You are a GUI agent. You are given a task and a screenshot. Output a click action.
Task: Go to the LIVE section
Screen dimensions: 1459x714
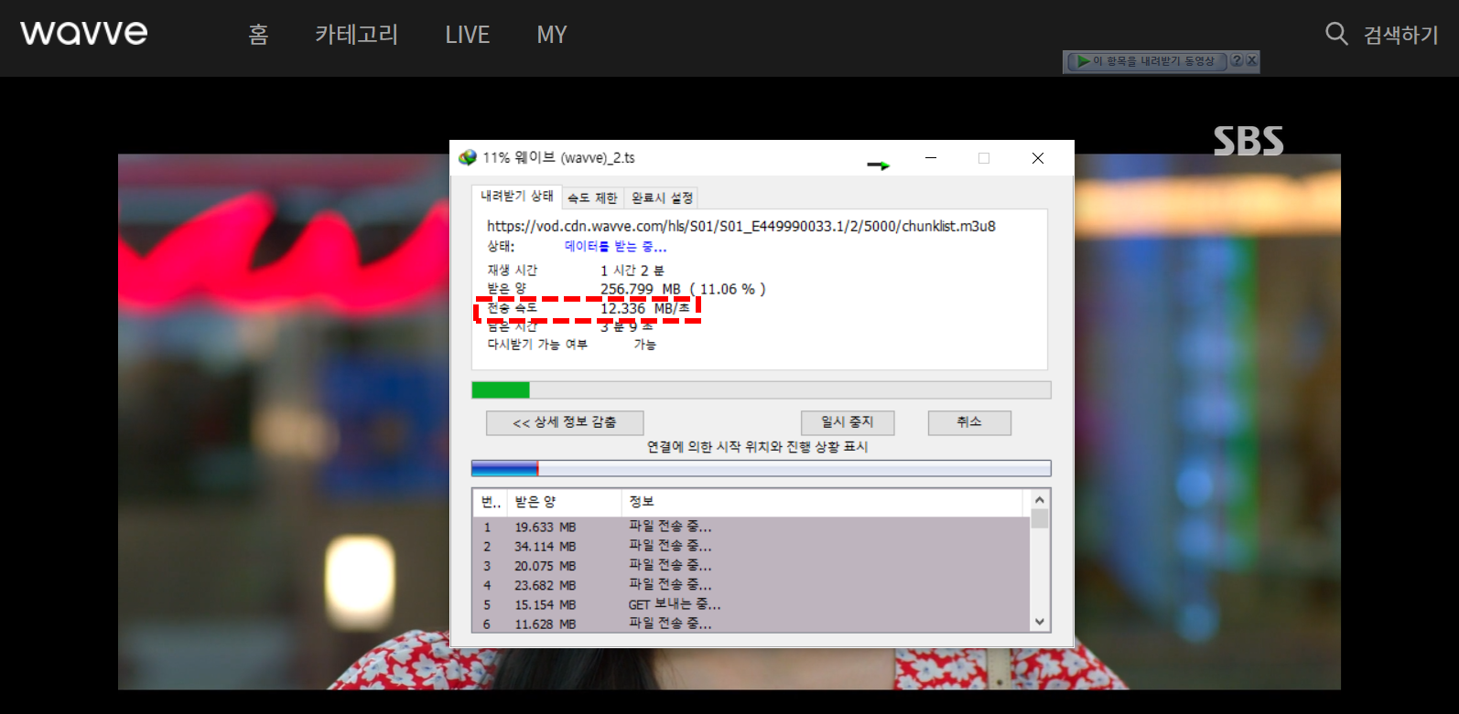point(468,35)
